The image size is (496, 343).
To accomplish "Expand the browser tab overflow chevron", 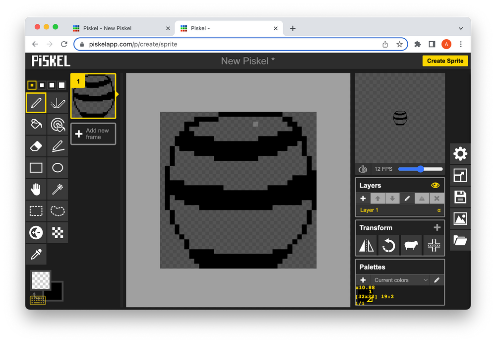I will tap(461, 28).
